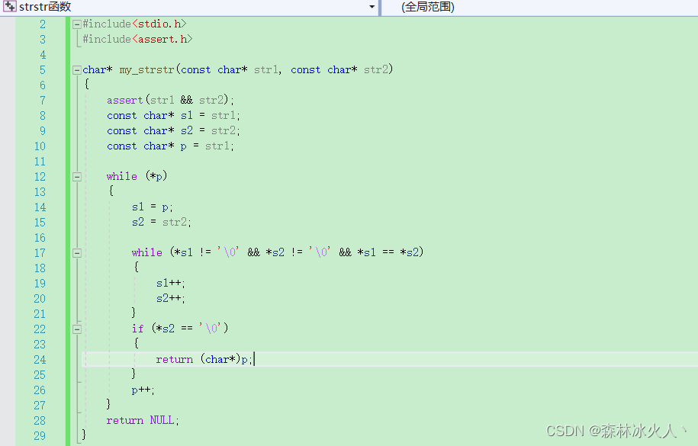
Task: Click line number 7 in the margin
Action: click(43, 100)
